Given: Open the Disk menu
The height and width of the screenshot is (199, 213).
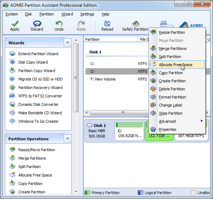Looking at the screenshot, I should coord(29,14).
